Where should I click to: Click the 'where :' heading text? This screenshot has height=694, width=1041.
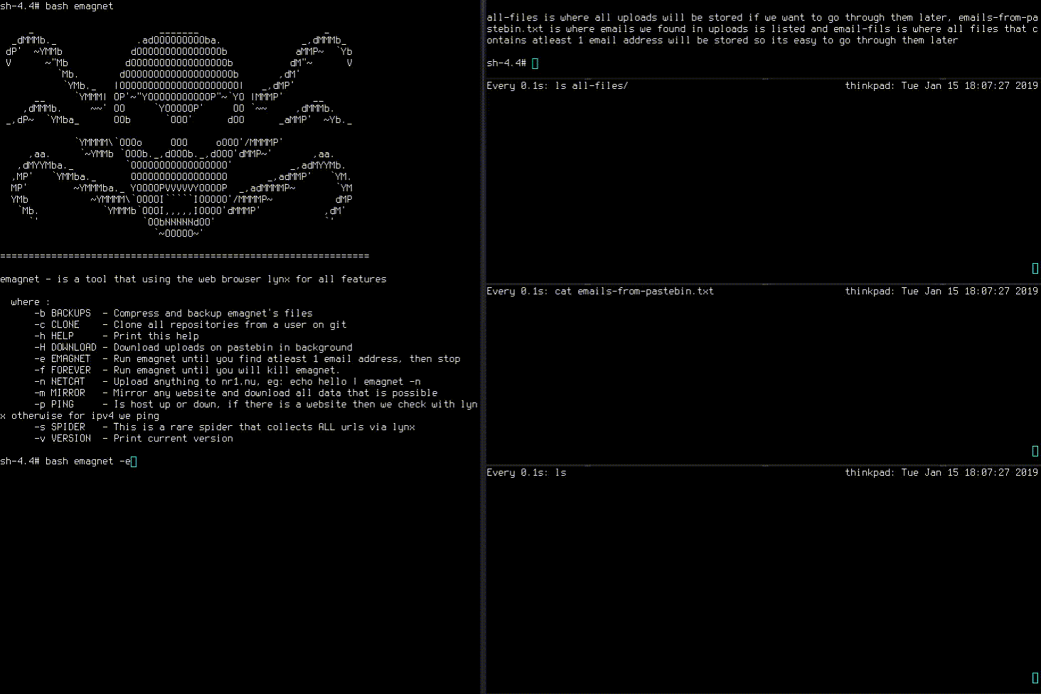[x=31, y=302]
